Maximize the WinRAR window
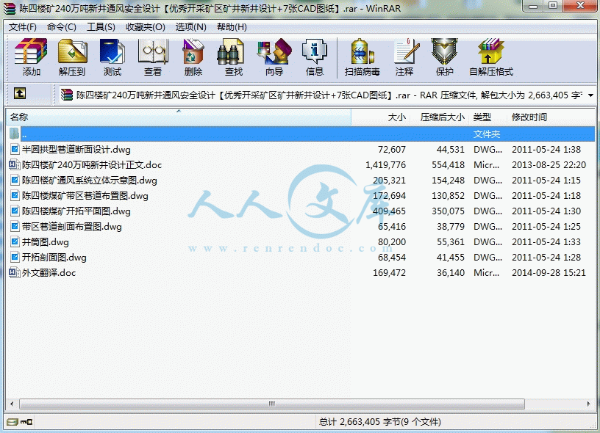 [552, 6]
